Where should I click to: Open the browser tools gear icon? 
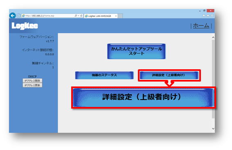[x=212, y=16]
